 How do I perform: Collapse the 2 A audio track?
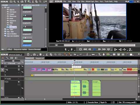pos(5,82)
